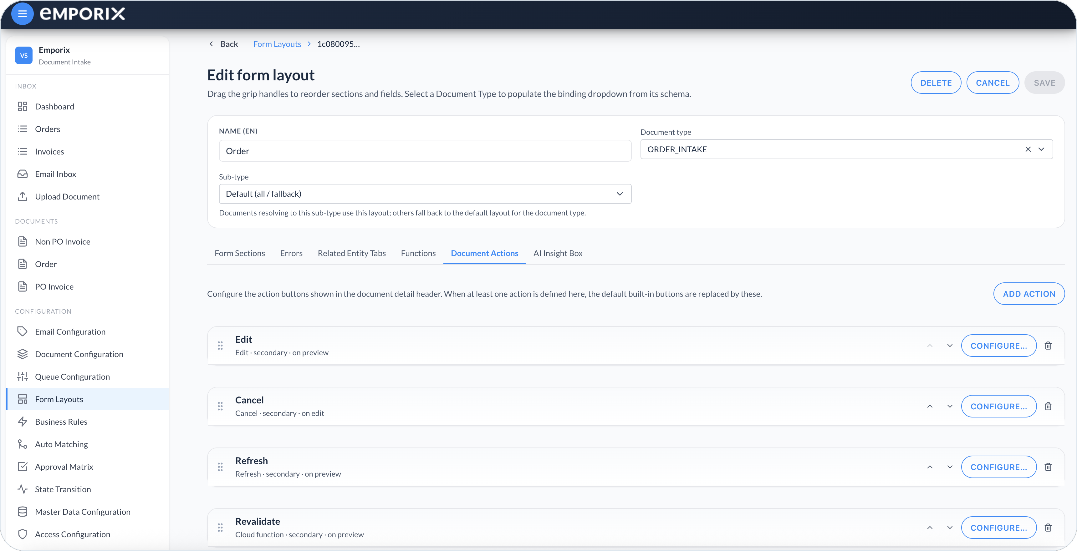Screen dimensions: 1077x551
Task: Configure the Revalidate action
Action: click(x=999, y=528)
